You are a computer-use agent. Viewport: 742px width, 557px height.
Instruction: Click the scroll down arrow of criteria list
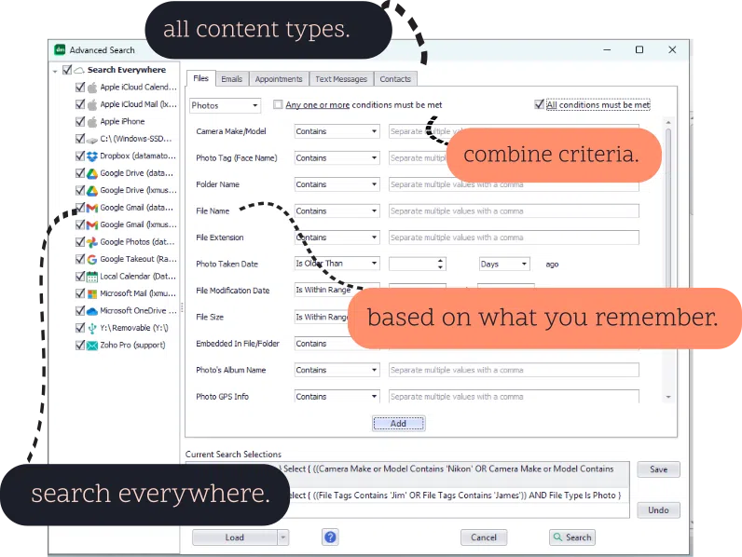pos(668,397)
